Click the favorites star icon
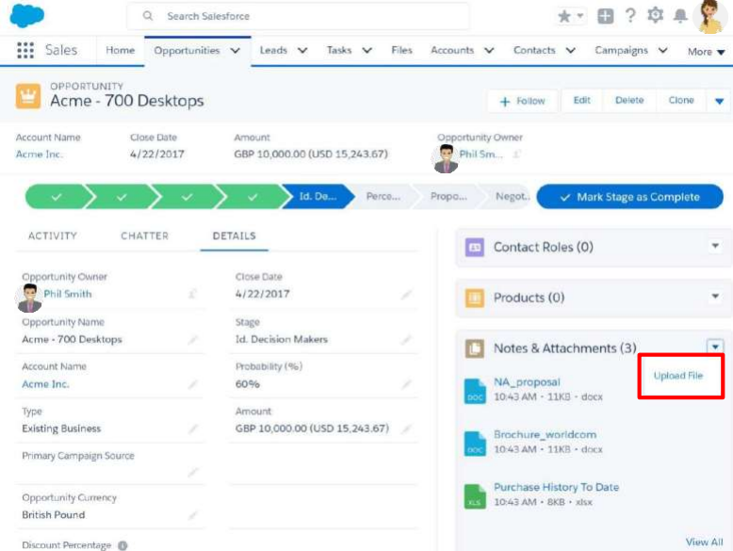733x551 pixels. pos(565,16)
